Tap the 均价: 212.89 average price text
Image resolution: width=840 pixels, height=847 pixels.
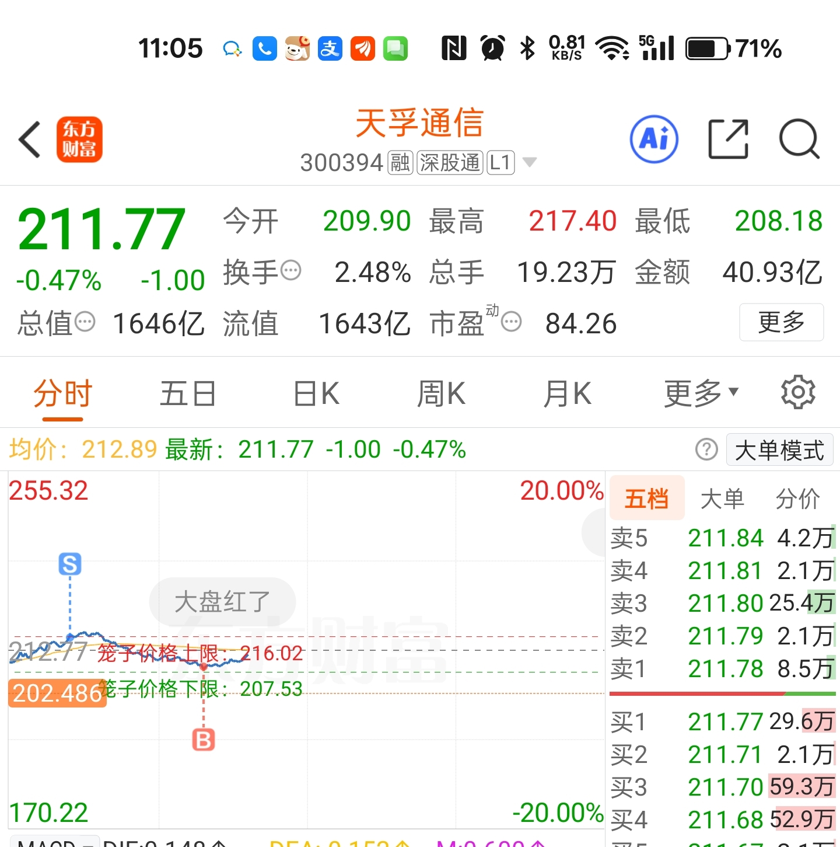click(x=83, y=449)
